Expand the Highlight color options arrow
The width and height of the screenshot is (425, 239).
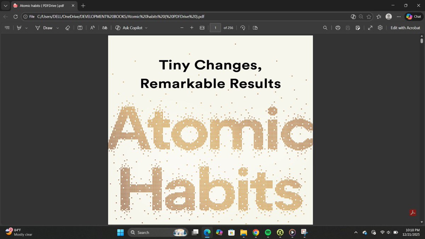click(x=27, y=28)
